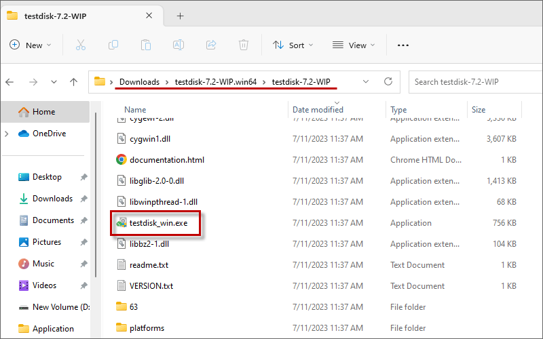Expand the recent locations chevron
Viewport: 543px width, 339px height.
54,82
